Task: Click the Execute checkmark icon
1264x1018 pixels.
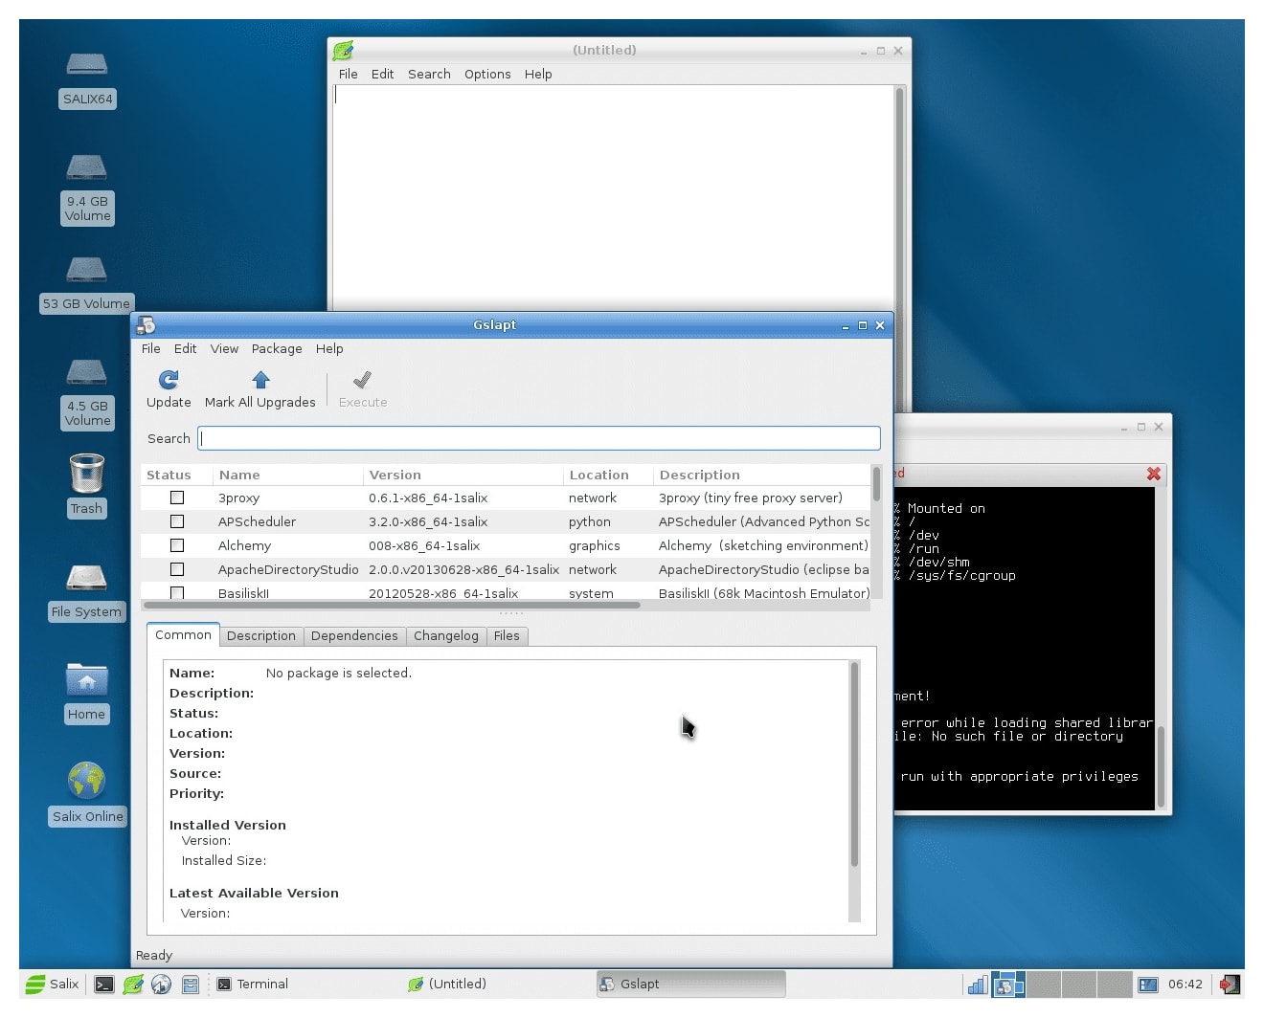Action: click(362, 380)
